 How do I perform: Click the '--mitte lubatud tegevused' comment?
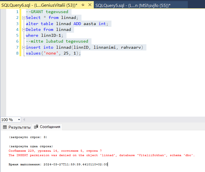57,41
